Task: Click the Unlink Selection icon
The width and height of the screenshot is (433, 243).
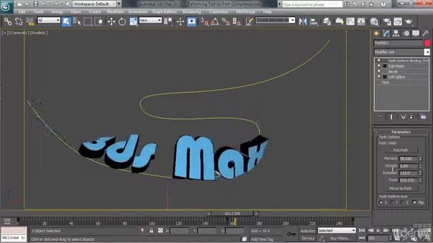Action: 19,22
